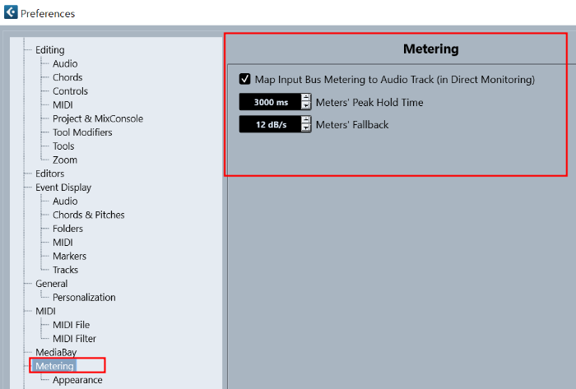Click the Preferences window title
The width and height of the screenshot is (576, 389).
pos(48,14)
